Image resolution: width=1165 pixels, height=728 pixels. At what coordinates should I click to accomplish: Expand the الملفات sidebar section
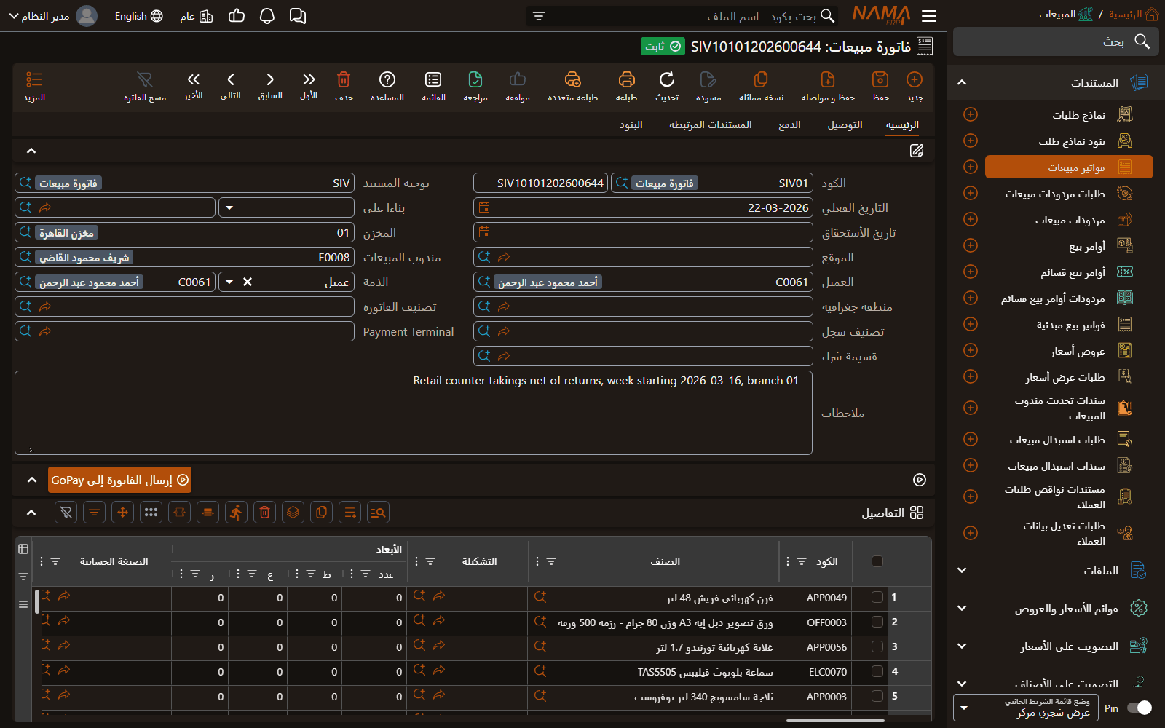[x=962, y=571]
